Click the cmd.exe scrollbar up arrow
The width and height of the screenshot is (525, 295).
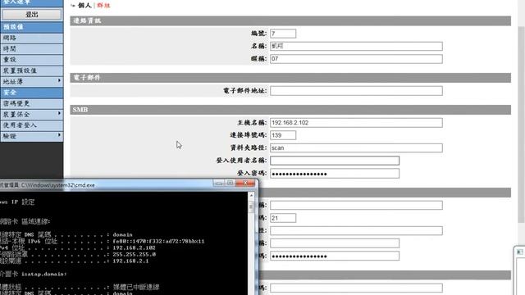point(252,195)
